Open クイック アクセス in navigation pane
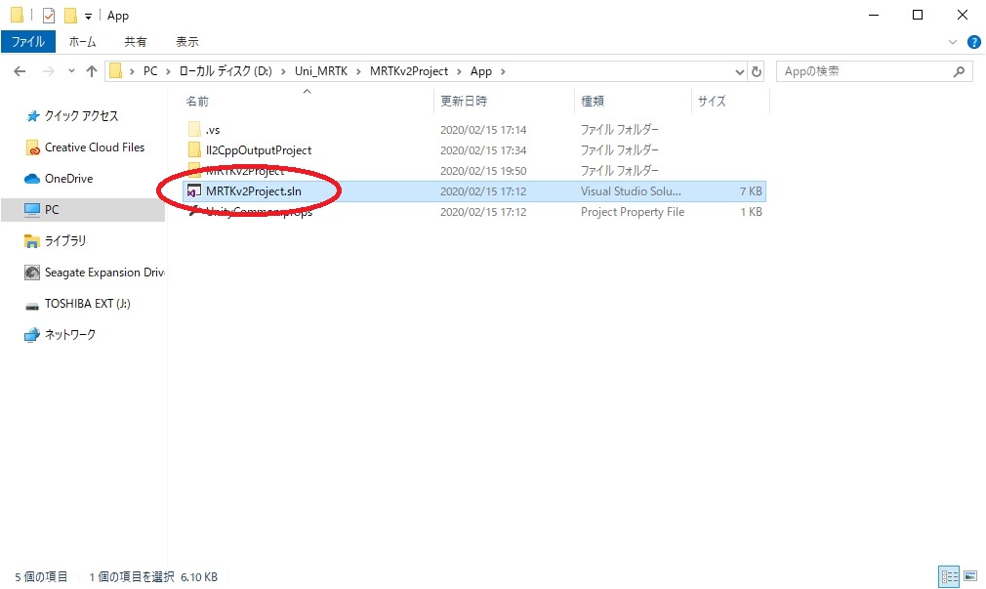 click(x=81, y=116)
